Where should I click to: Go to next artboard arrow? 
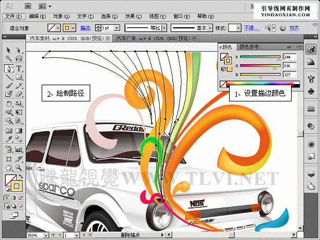[x=84, y=235]
